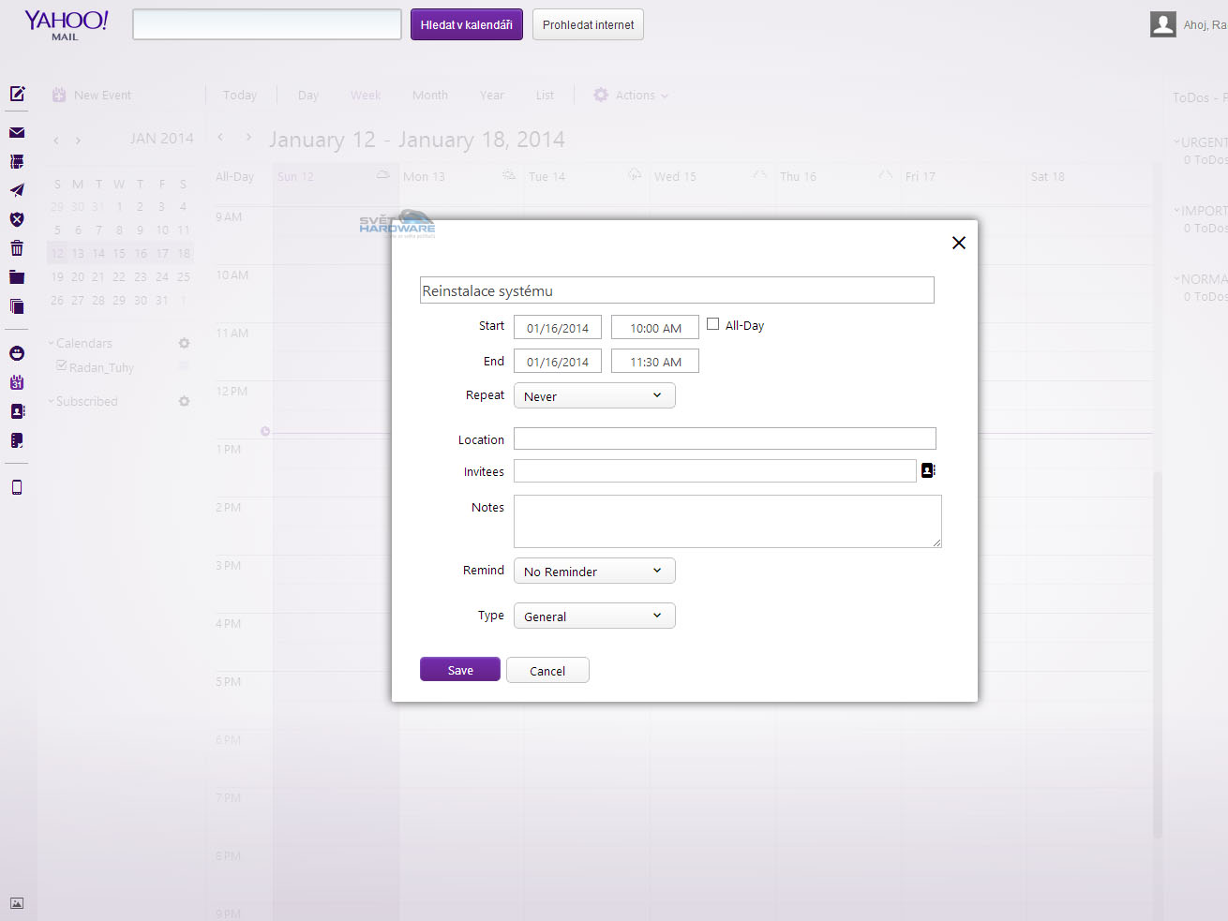Open Sent mail paper plane icon
This screenshot has width=1228, height=921.
tap(17, 190)
